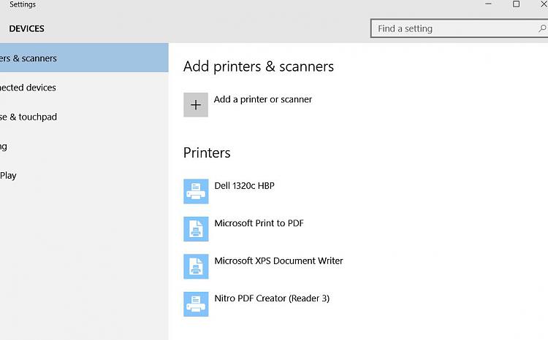Image resolution: width=548 pixels, height=340 pixels.
Task: Select the Nitro PDF Creator printer icon
Action: point(196,304)
